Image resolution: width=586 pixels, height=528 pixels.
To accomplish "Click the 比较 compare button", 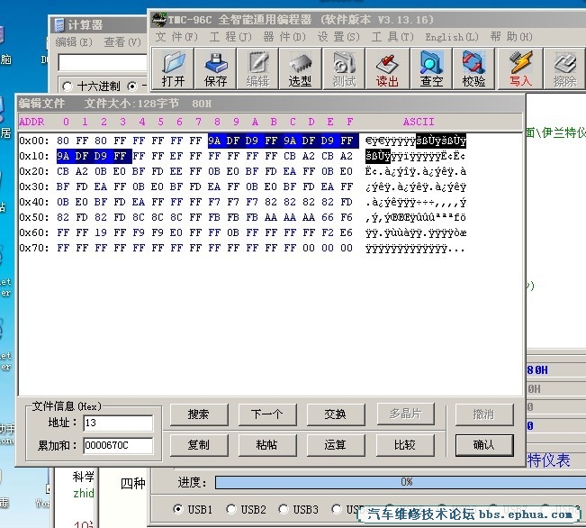I will pos(405,445).
